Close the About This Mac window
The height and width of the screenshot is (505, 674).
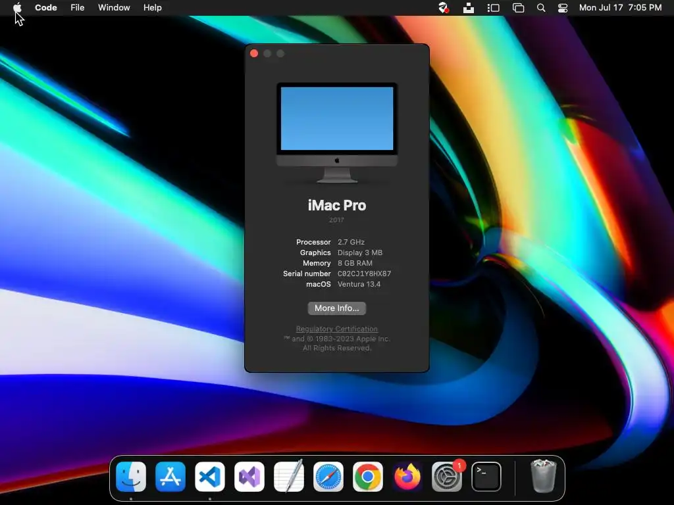(x=254, y=53)
